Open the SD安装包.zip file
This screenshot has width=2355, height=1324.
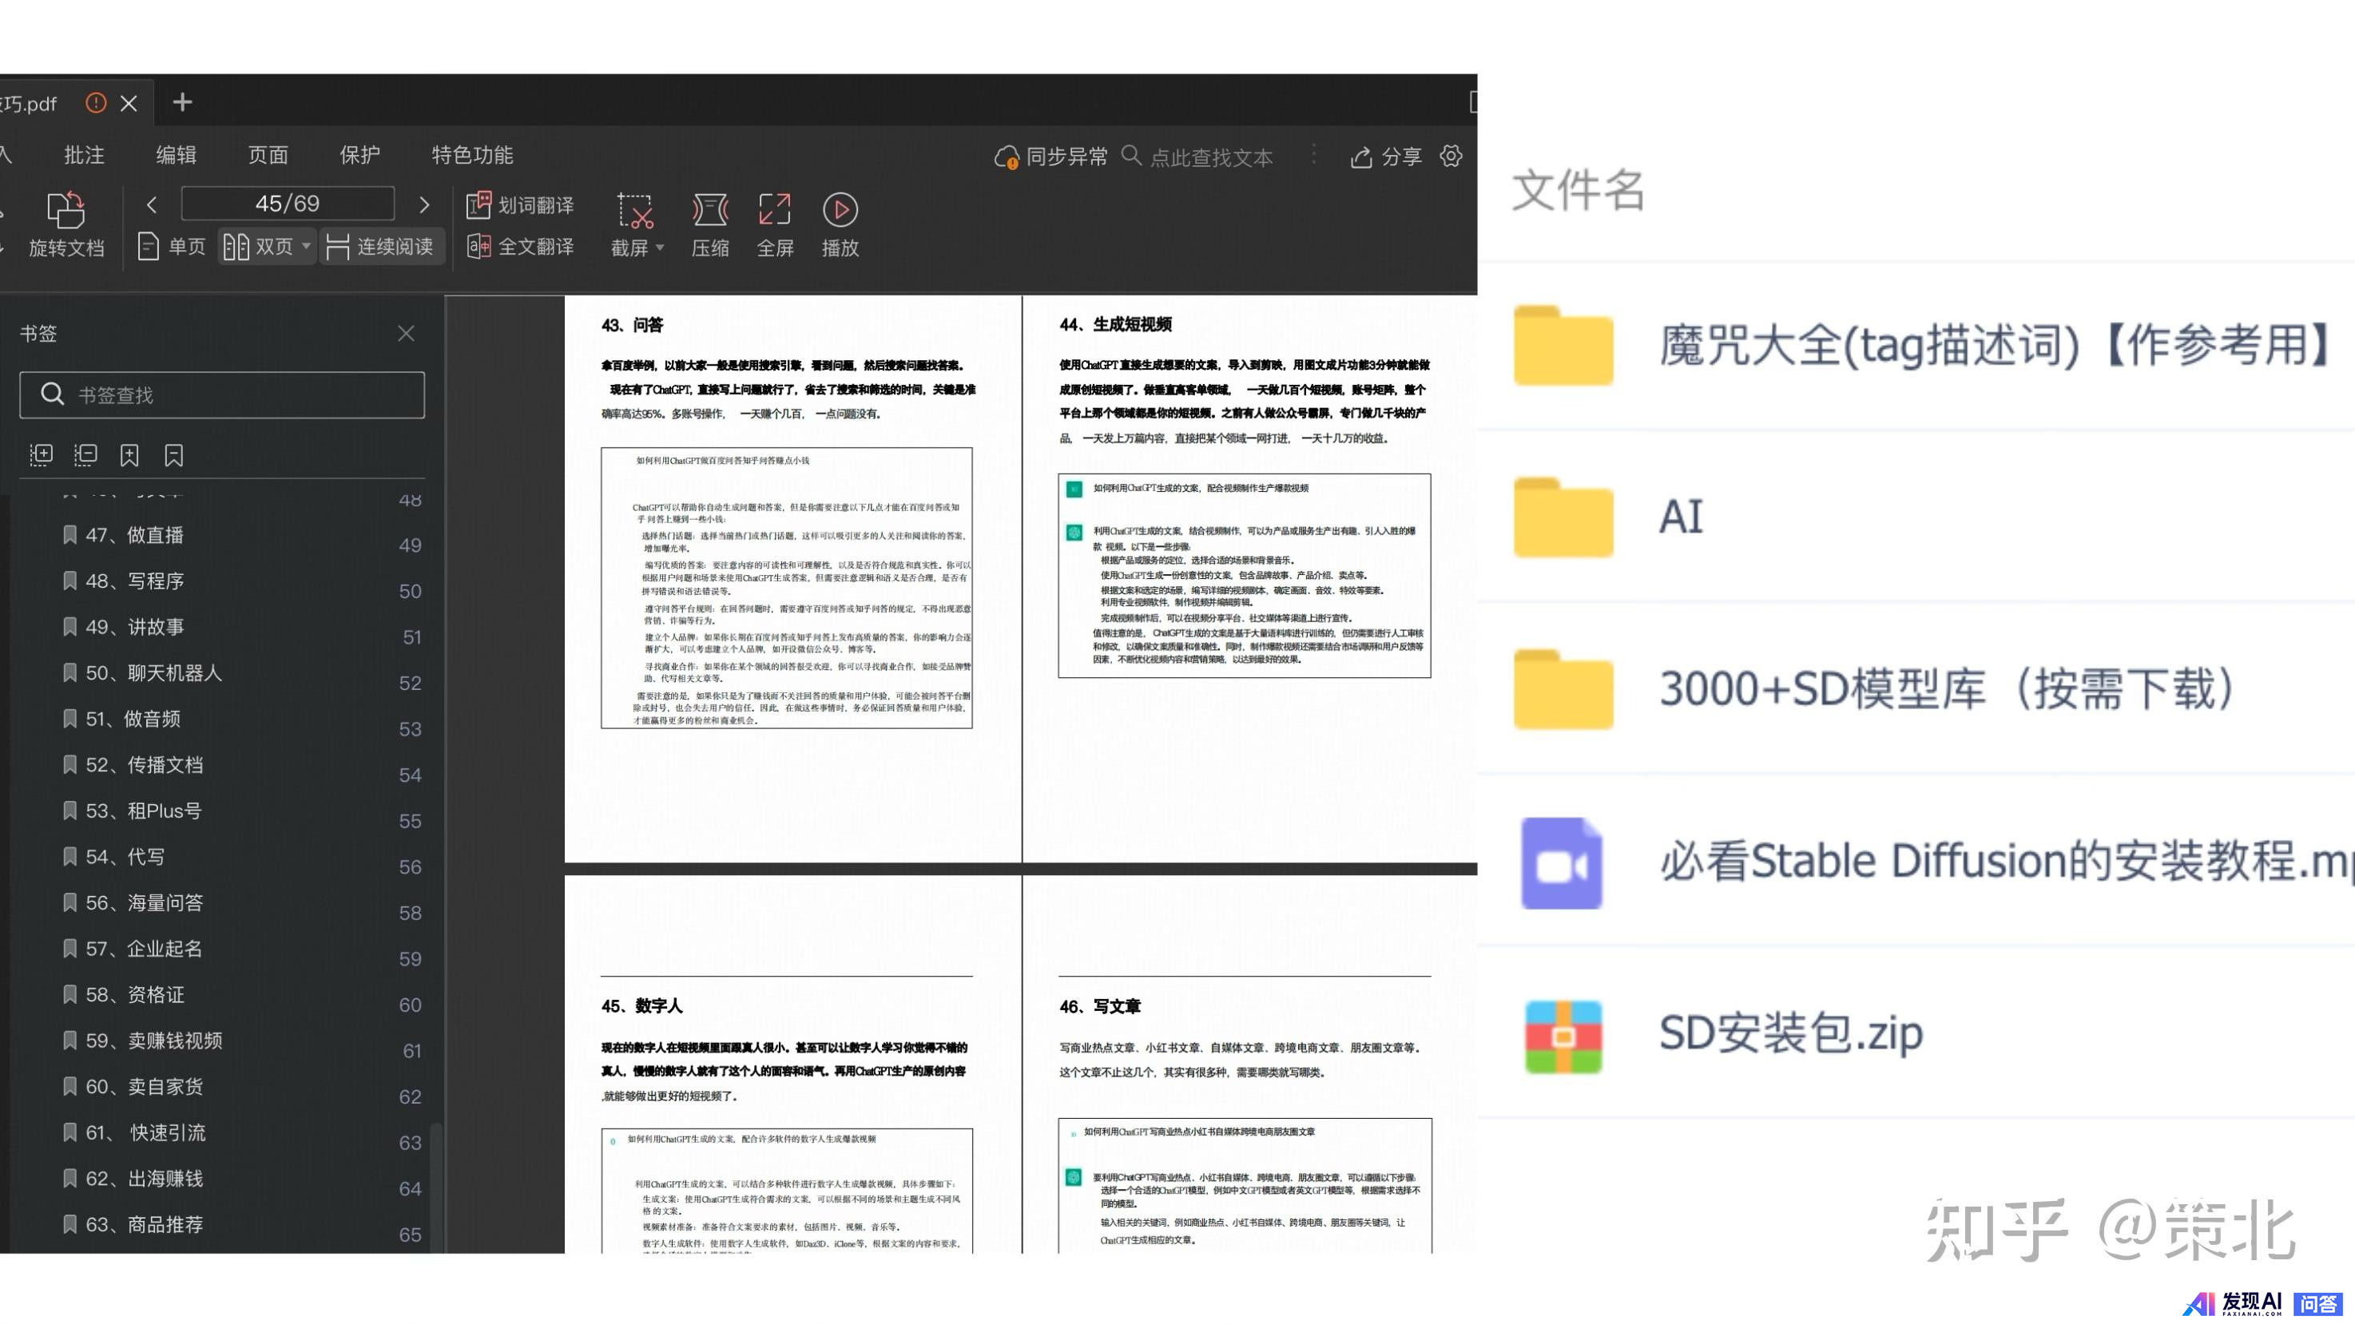[x=1790, y=1034]
